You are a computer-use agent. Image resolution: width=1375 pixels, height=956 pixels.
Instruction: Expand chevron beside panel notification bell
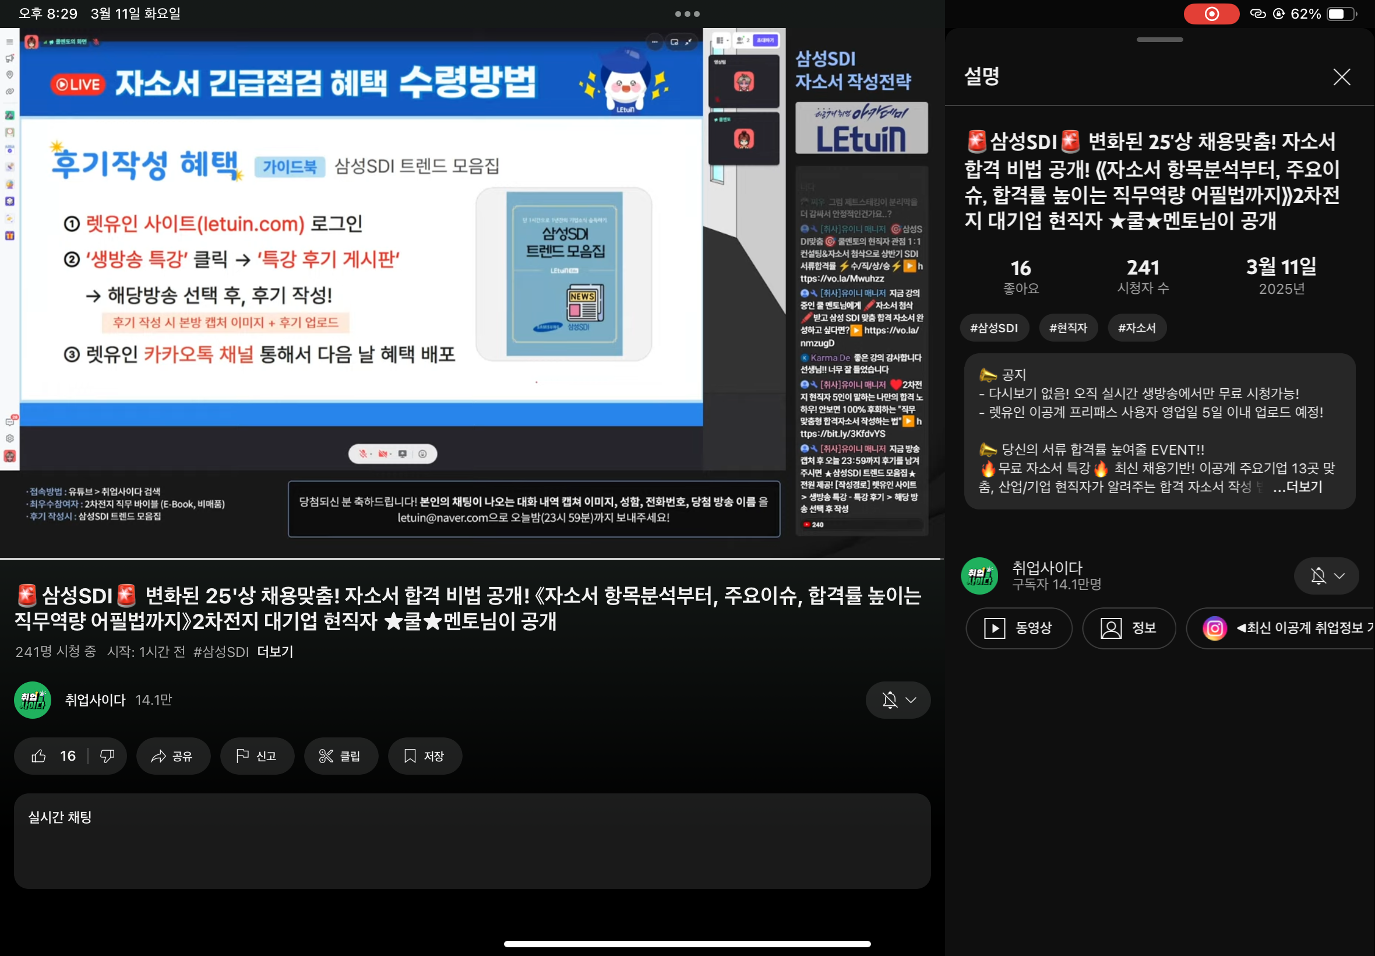(1339, 575)
